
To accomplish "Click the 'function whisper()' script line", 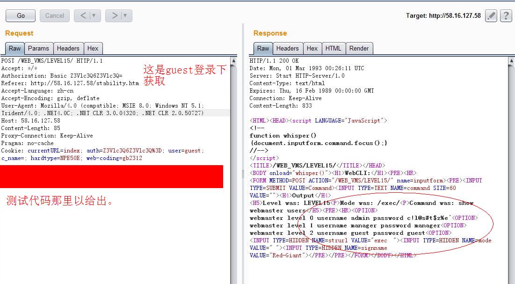I will 283,135.
